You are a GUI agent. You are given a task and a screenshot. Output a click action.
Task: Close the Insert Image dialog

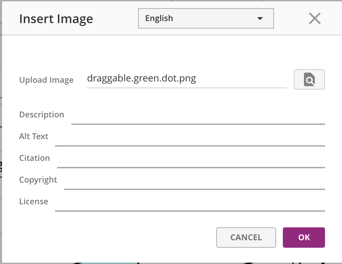tap(315, 18)
